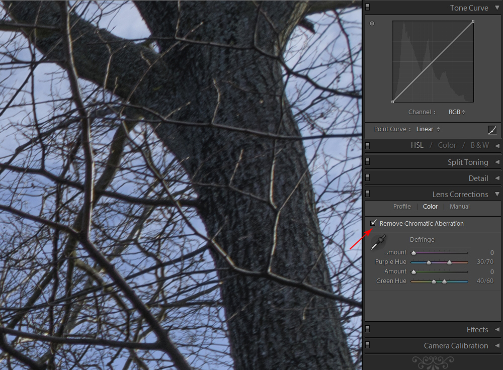
Task: Expand the Camera Calibration panel
Action: point(497,346)
